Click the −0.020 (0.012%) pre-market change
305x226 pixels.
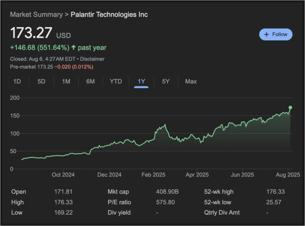point(74,67)
